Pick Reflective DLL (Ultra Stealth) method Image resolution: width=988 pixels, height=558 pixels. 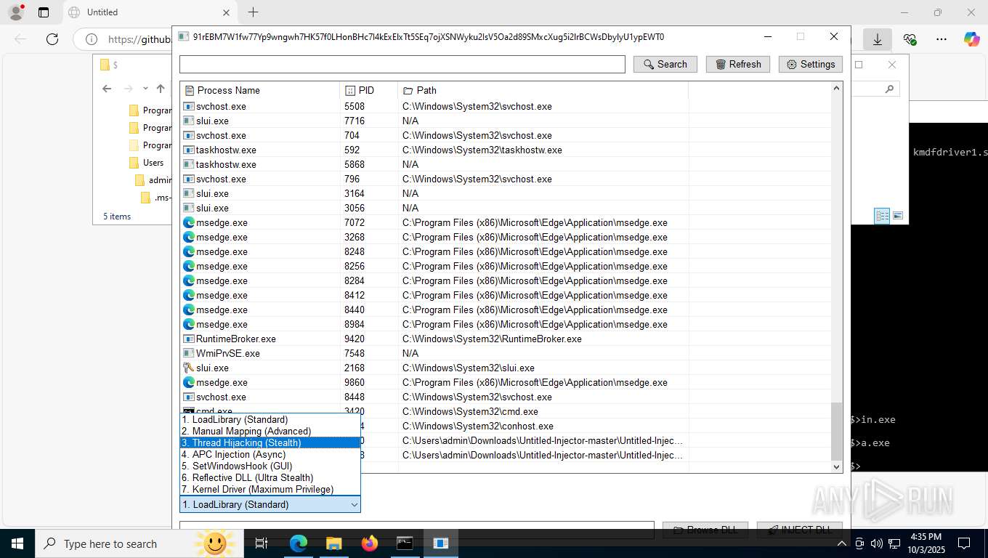click(270, 477)
